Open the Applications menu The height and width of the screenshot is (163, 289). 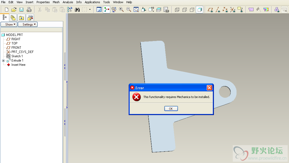[x=92, y=2]
